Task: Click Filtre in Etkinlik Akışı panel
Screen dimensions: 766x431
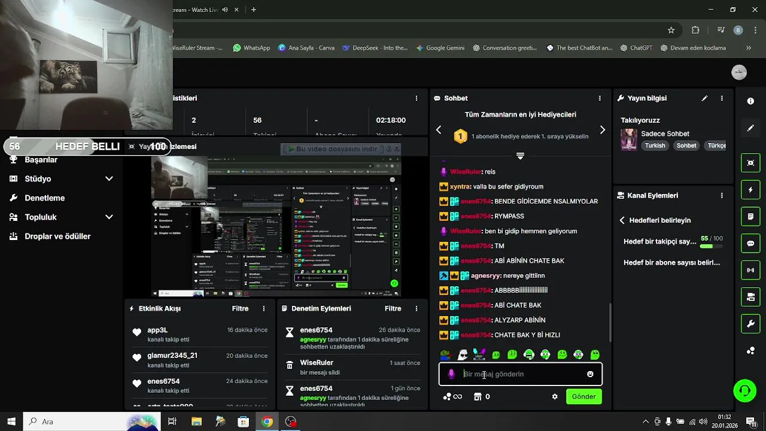Action: click(240, 308)
